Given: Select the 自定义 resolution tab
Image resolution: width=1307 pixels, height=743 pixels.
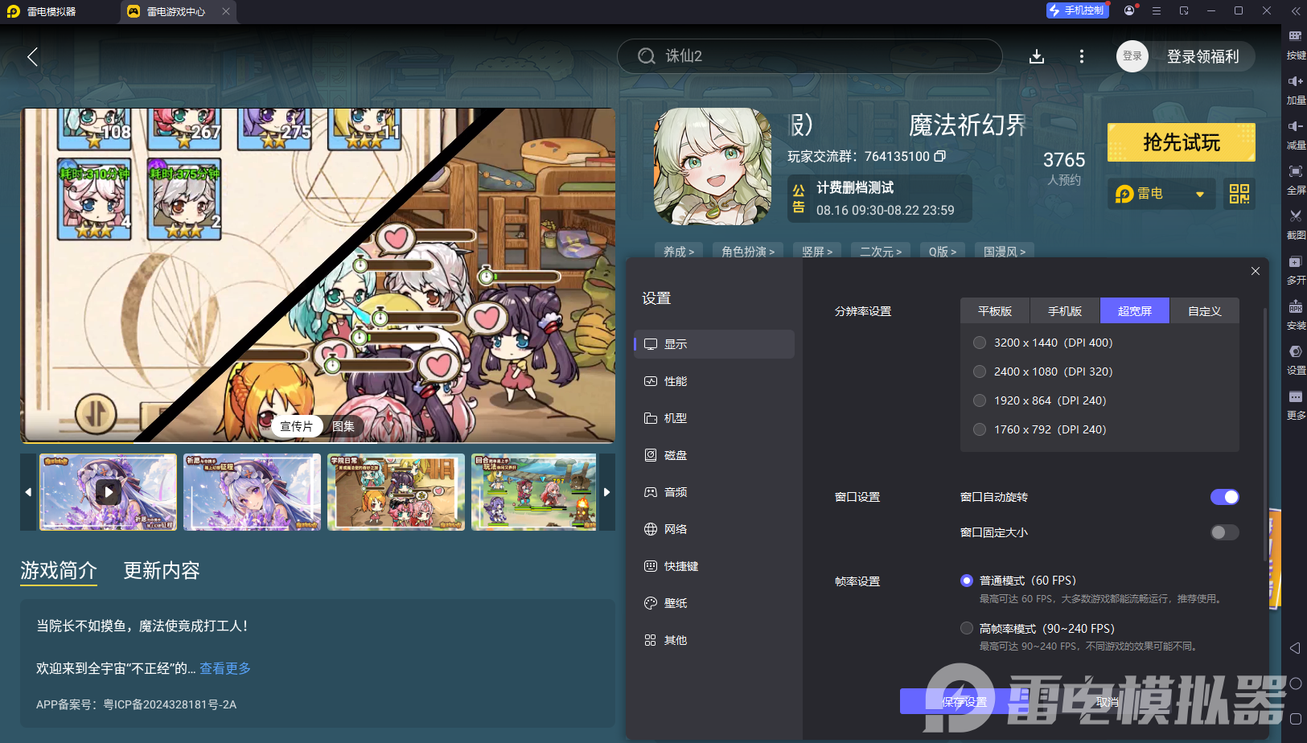Looking at the screenshot, I should tap(1204, 310).
